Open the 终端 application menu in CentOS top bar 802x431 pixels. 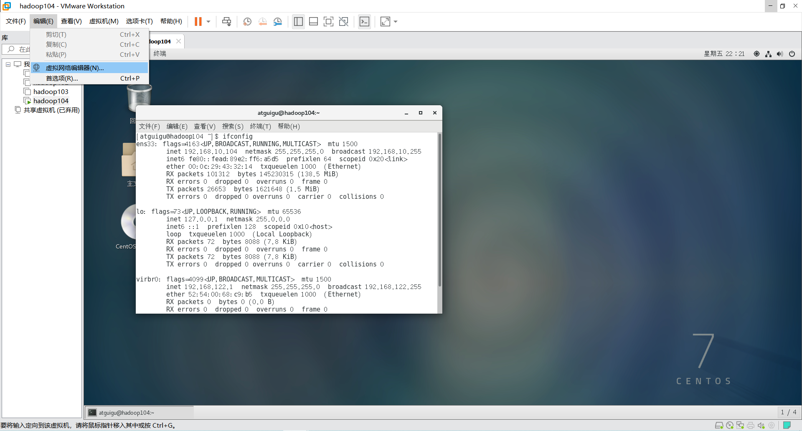click(x=160, y=53)
